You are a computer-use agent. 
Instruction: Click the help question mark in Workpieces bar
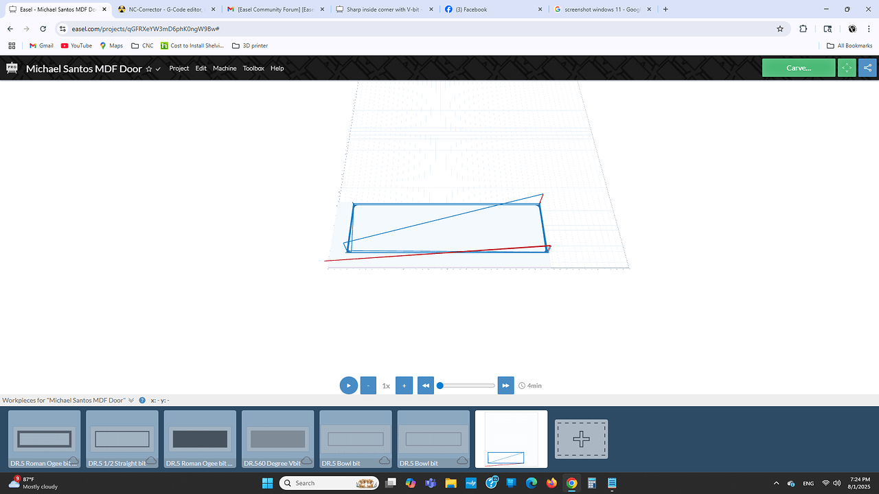coord(141,400)
